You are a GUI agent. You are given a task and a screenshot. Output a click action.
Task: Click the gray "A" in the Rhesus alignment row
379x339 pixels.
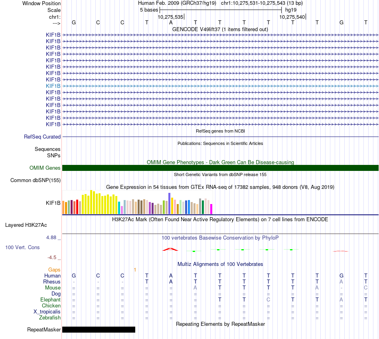tap(341, 282)
